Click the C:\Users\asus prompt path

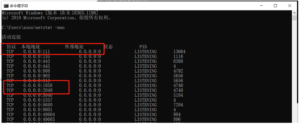pyautogui.click(x=17, y=28)
